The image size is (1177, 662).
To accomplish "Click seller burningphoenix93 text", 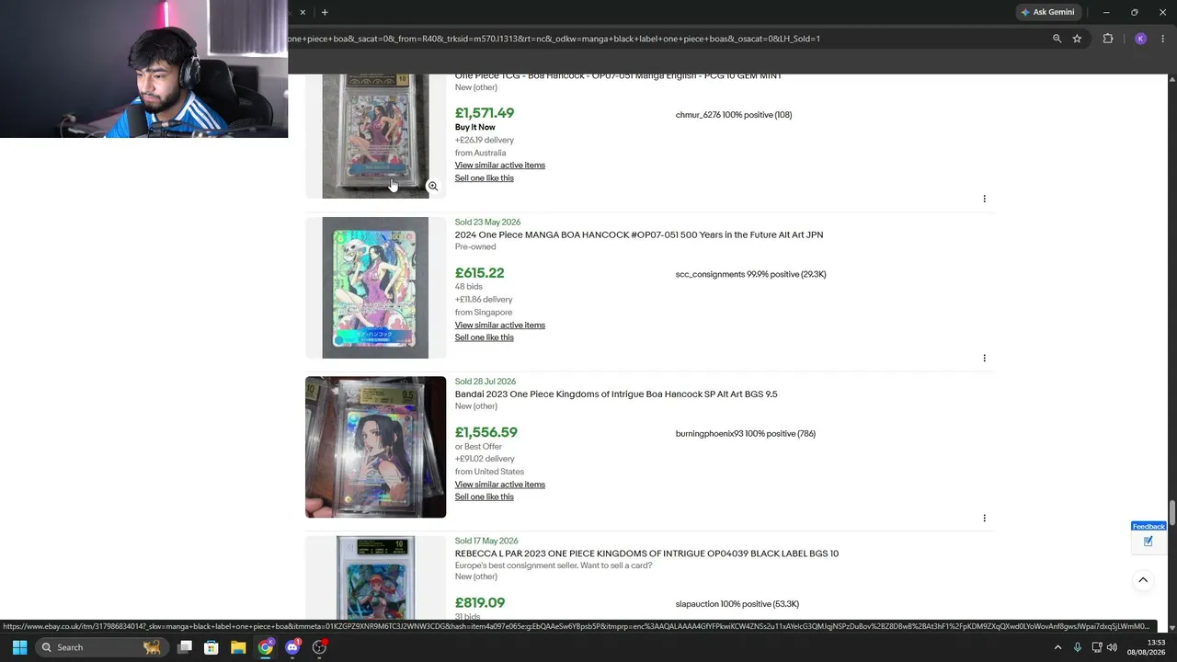I will (x=746, y=434).
